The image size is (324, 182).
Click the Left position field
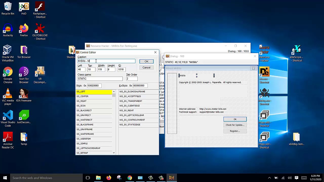pos(82,69)
